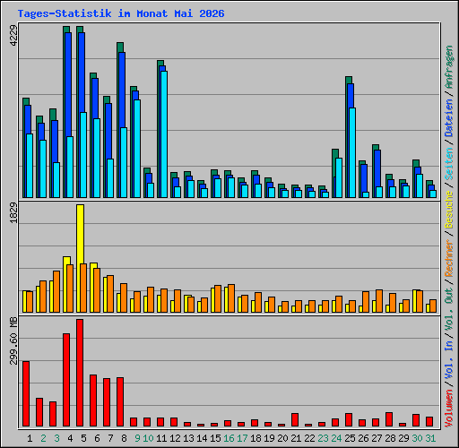The image size is (459, 448).
Task: Click the cyan Seiten bar for day 11
Action: [x=164, y=134]
